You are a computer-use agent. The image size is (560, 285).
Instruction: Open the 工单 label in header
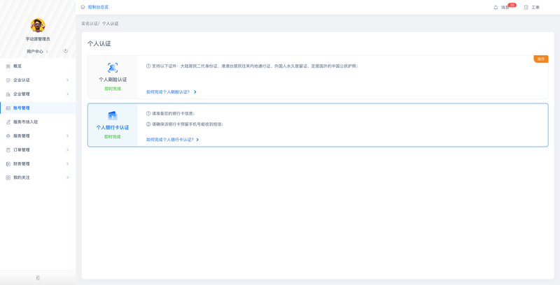click(x=535, y=7)
